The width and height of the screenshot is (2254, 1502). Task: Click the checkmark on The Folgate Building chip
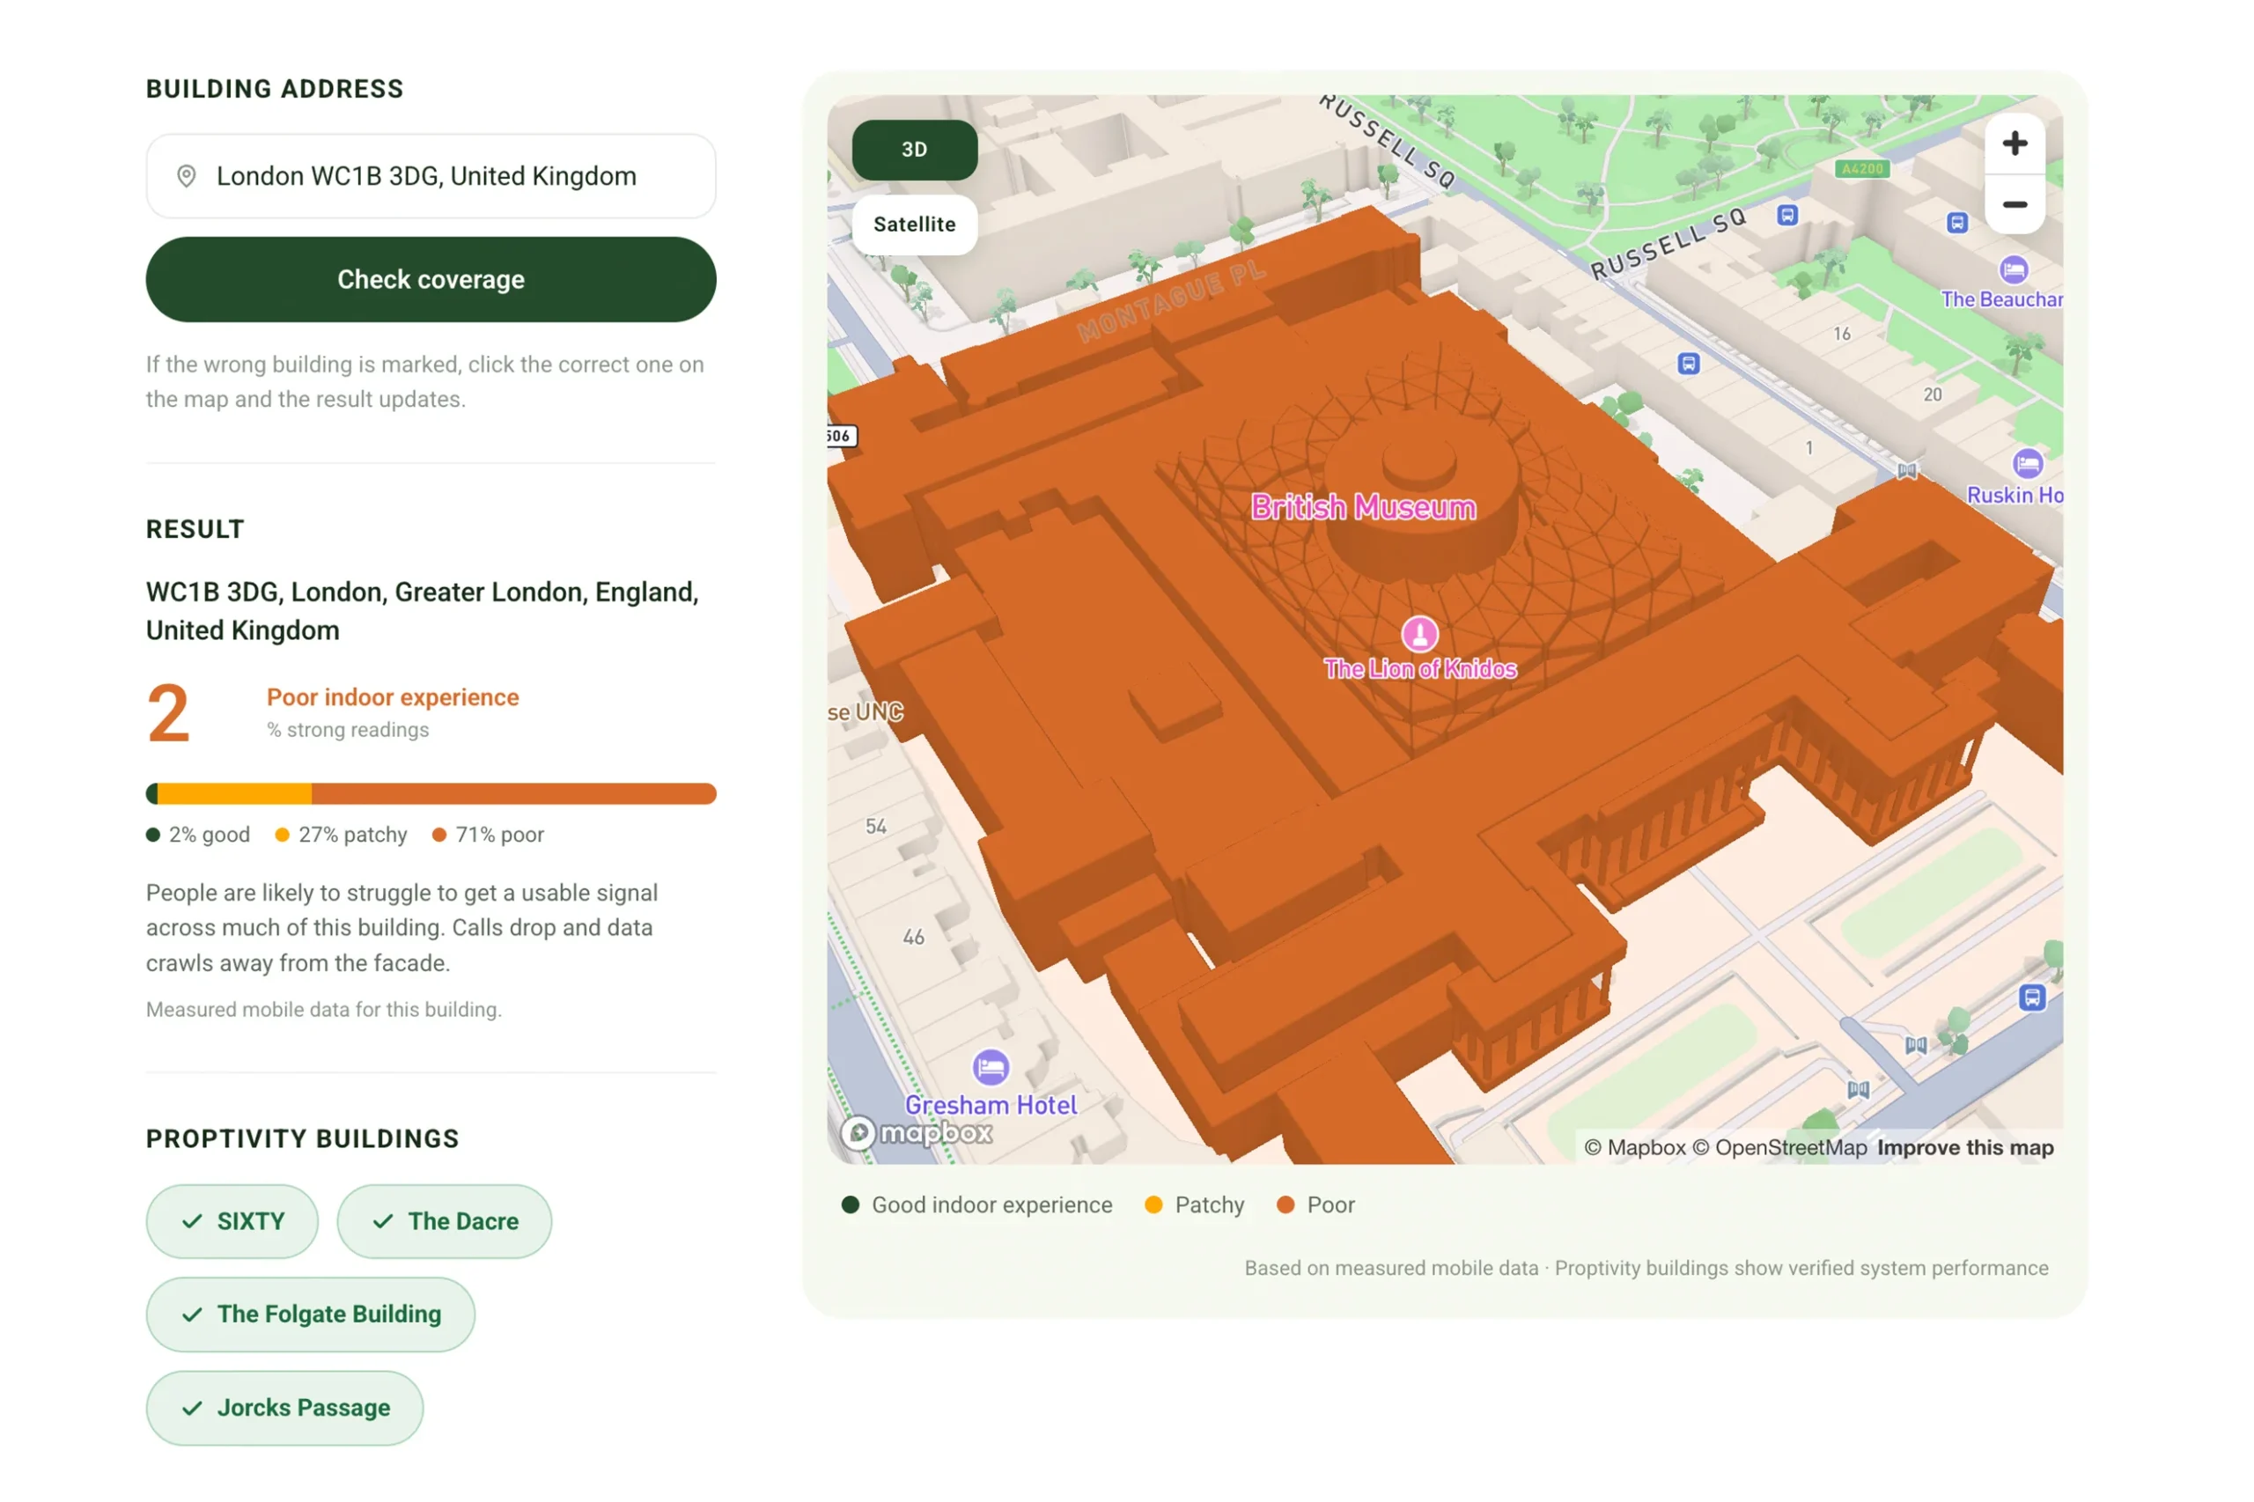(x=192, y=1314)
